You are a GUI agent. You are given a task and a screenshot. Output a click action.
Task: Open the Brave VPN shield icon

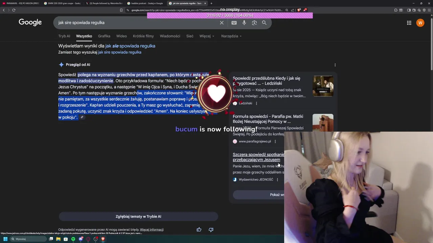tap(424, 10)
